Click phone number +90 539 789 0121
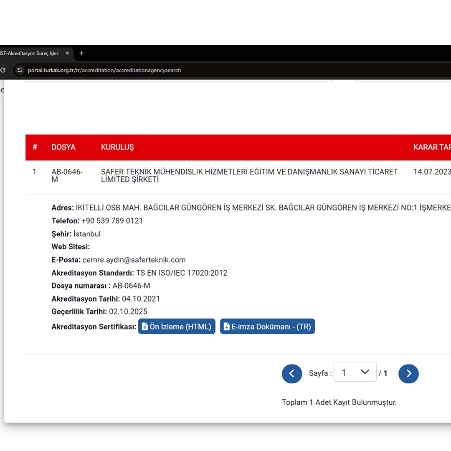This screenshot has width=451, height=451. (112, 221)
